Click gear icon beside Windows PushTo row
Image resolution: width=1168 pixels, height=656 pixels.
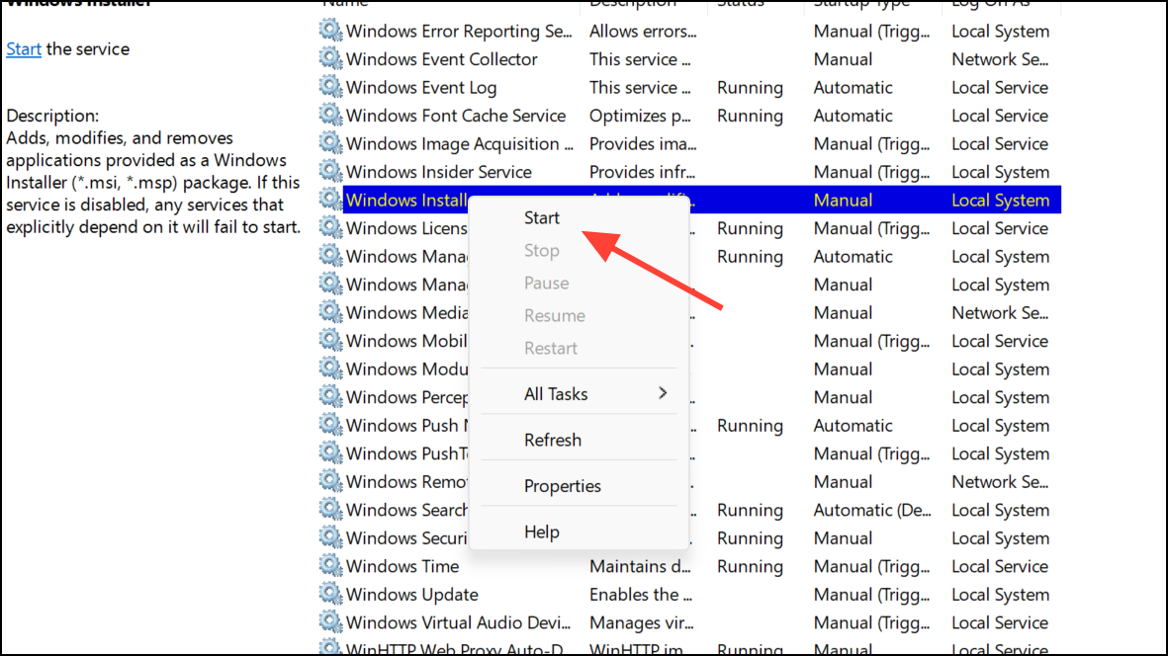tap(330, 453)
